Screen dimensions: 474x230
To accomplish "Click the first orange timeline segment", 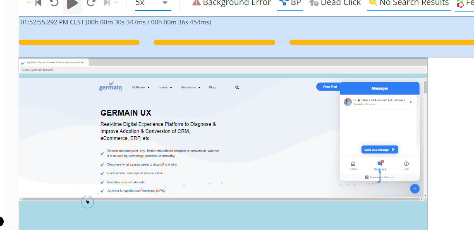I will (x=79, y=42).
